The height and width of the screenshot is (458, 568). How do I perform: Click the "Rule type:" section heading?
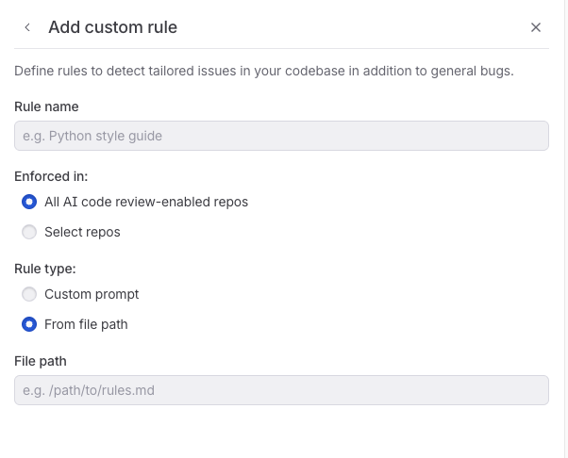(45, 268)
